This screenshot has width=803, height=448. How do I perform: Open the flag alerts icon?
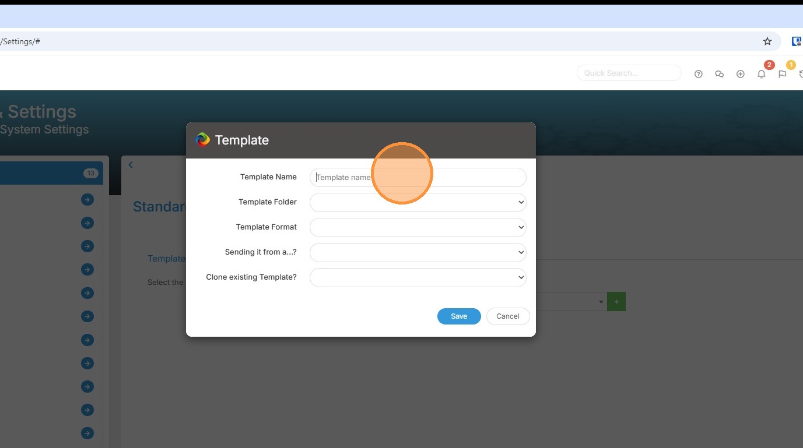tap(783, 74)
